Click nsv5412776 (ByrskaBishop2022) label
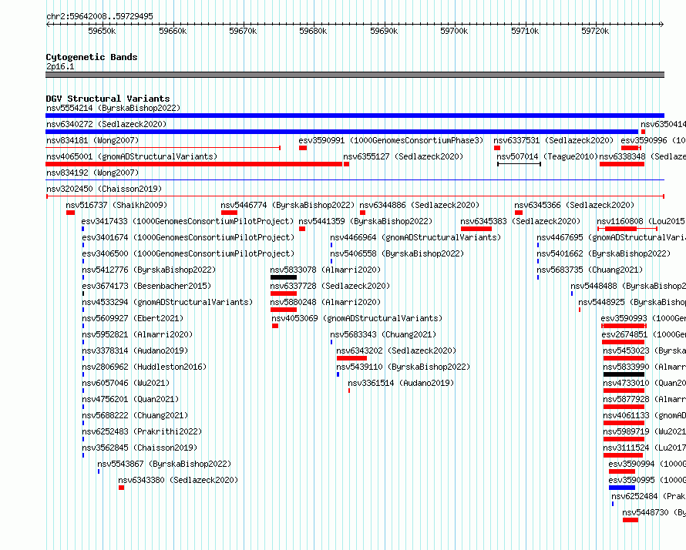The image size is (686, 550). pos(149,270)
